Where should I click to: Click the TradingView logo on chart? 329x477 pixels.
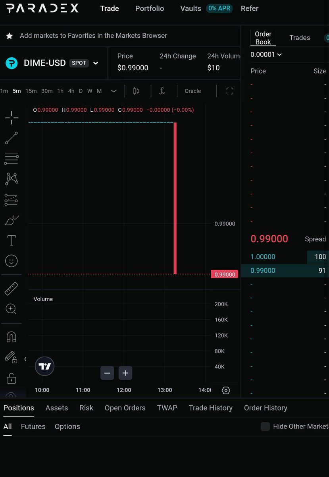click(44, 366)
